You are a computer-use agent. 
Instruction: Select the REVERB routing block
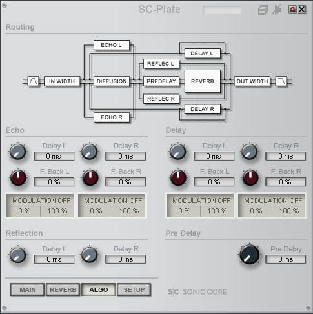203,81
